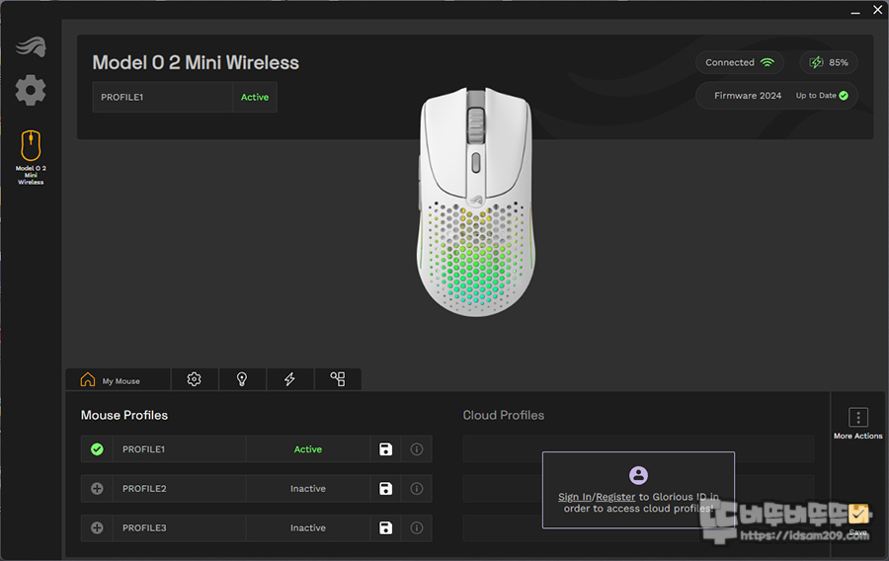The image size is (889, 561).
Task: Select the PROFILE2 name in profiles list
Action: [x=144, y=489]
